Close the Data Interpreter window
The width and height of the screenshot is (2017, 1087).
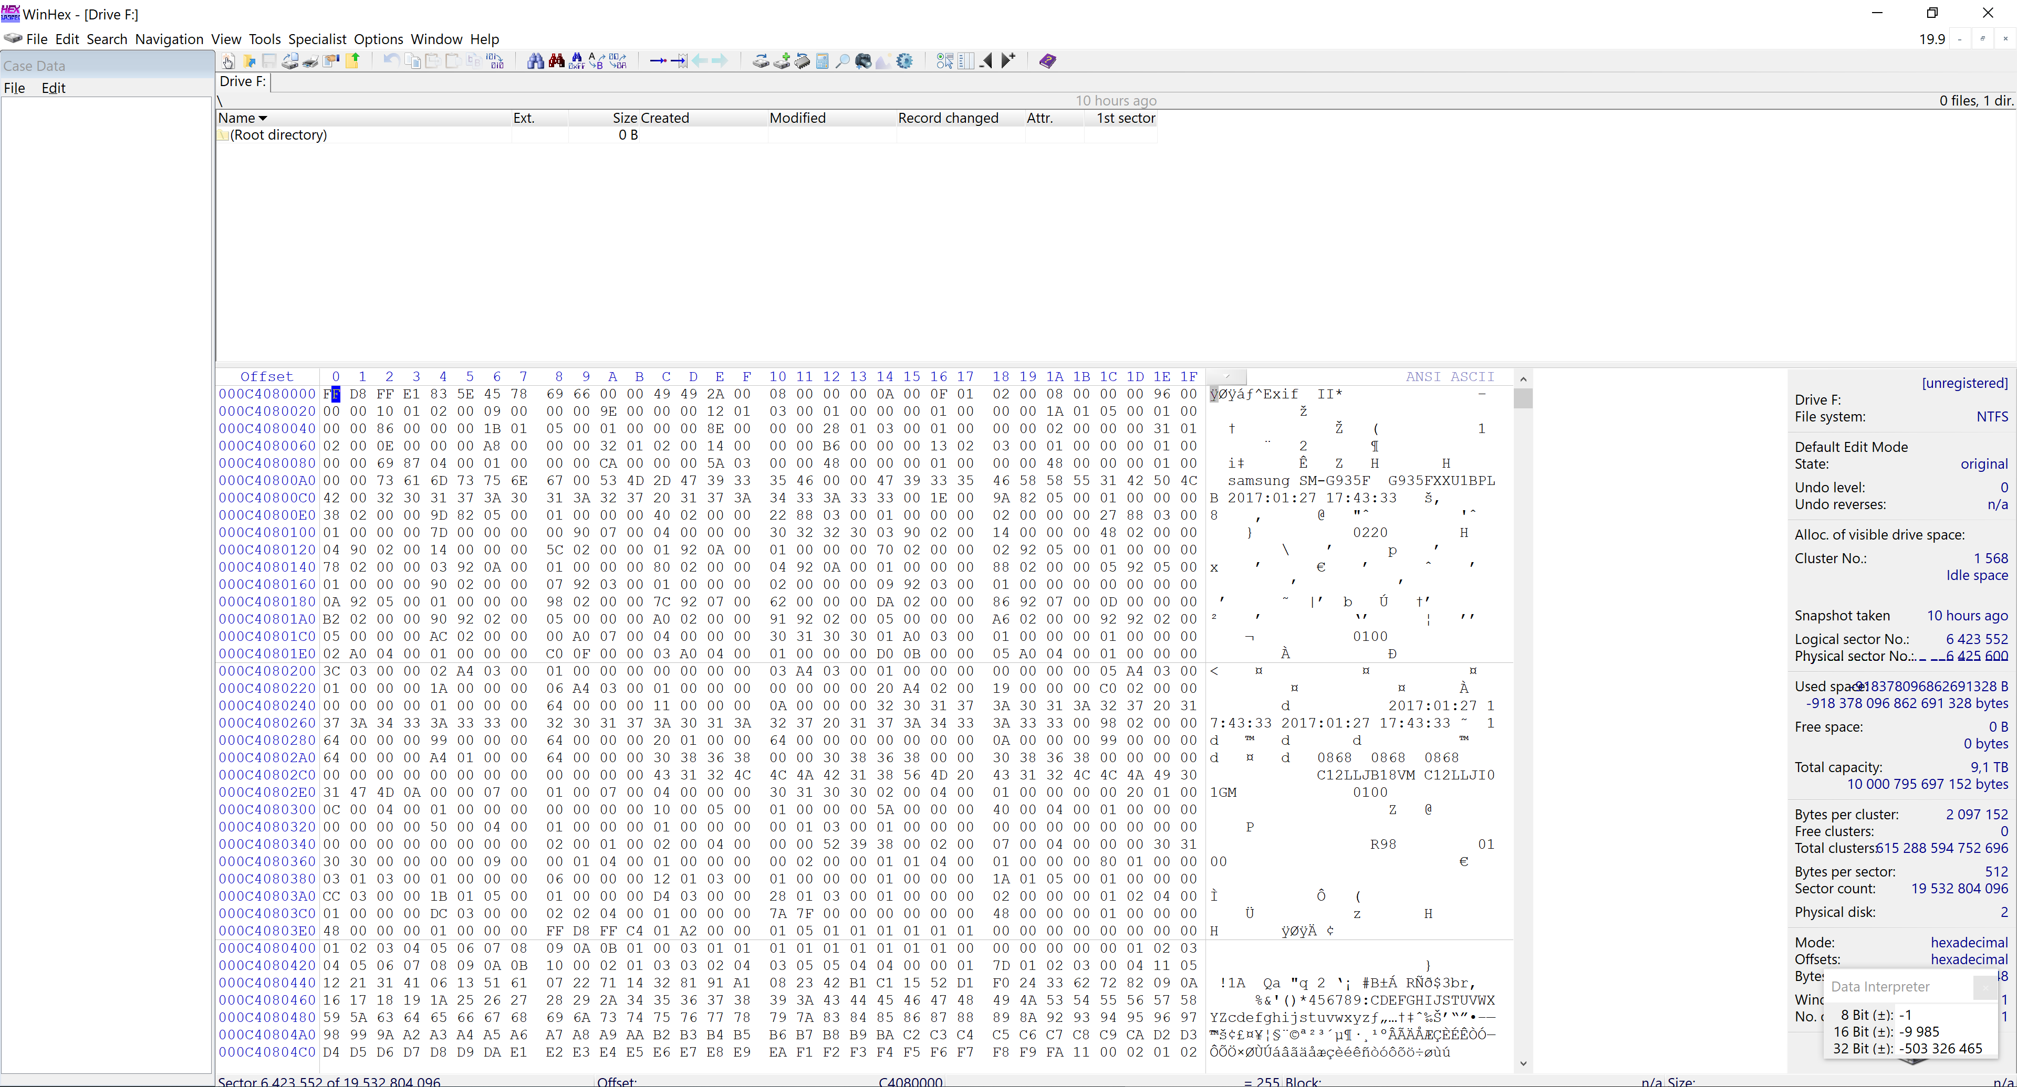click(x=1984, y=988)
